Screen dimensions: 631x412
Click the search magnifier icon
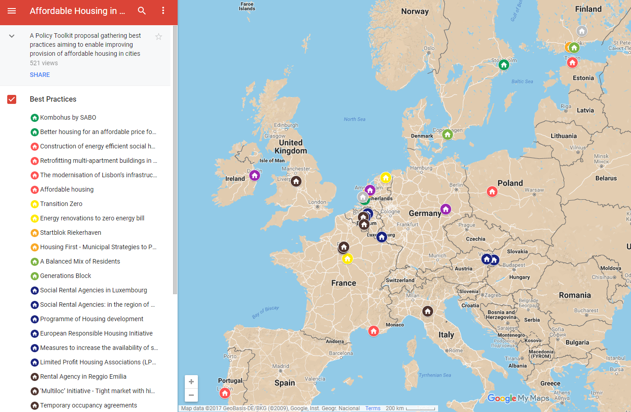point(142,11)
